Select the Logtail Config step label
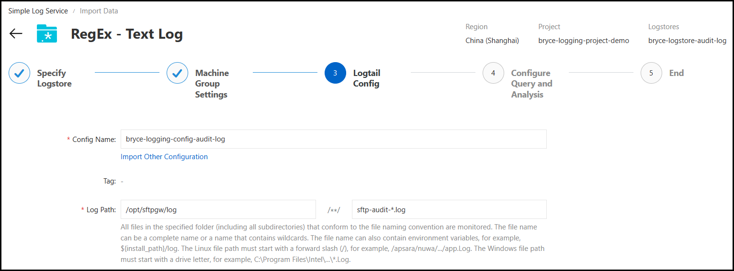 pos(366,78)
